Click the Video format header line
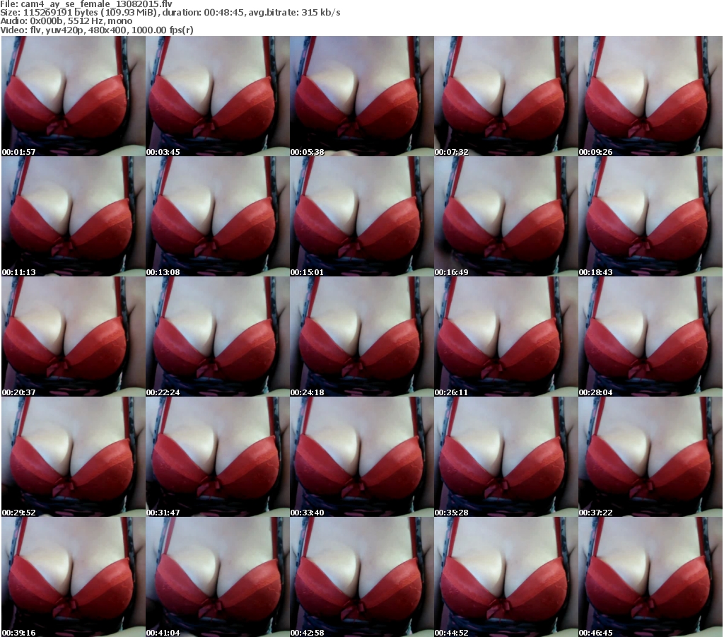 pyautogui.click(x=97, y=30)
